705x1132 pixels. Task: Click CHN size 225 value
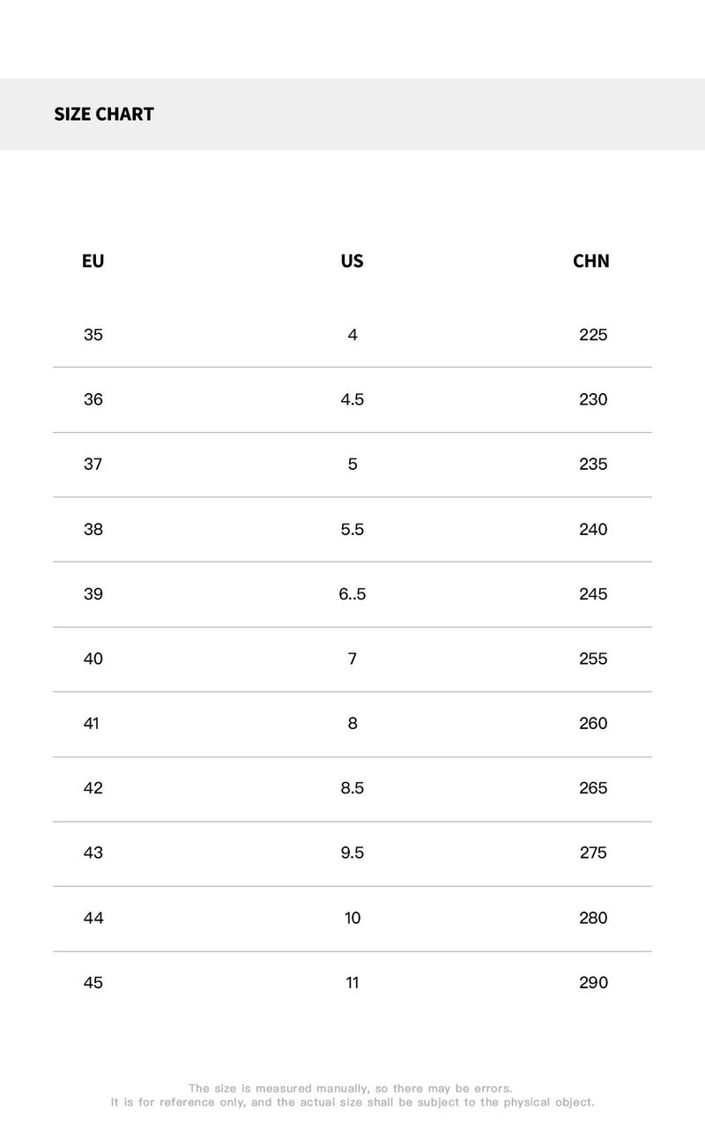(594, 335)
